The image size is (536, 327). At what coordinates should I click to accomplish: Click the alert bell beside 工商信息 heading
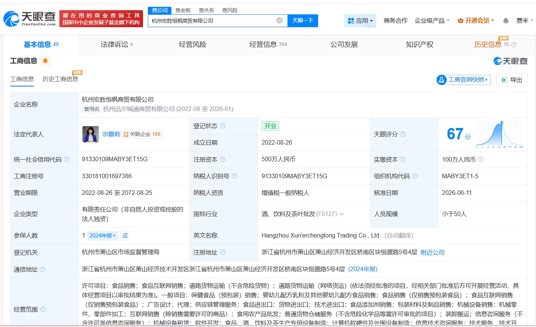click(x=45, y=61)
